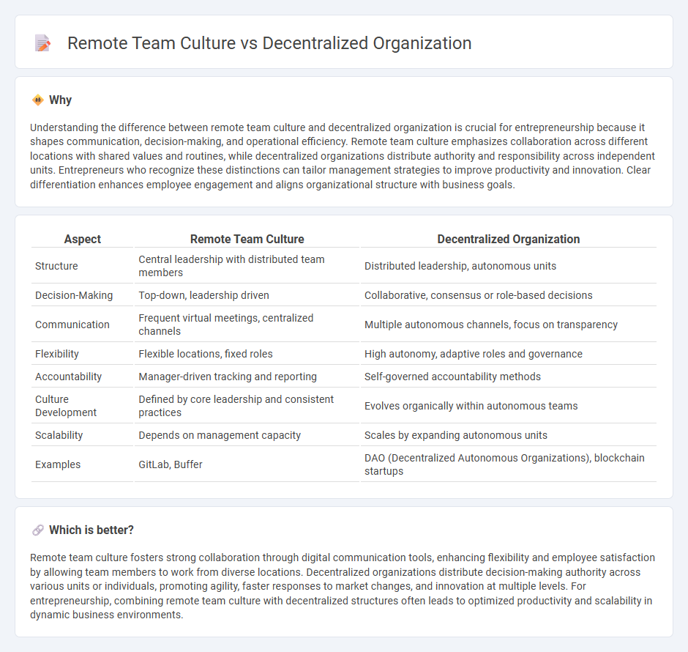Click the title Remote Team Culture vs Decentralized Organization
The image size is (688, 652).
(x=269, y=43)
